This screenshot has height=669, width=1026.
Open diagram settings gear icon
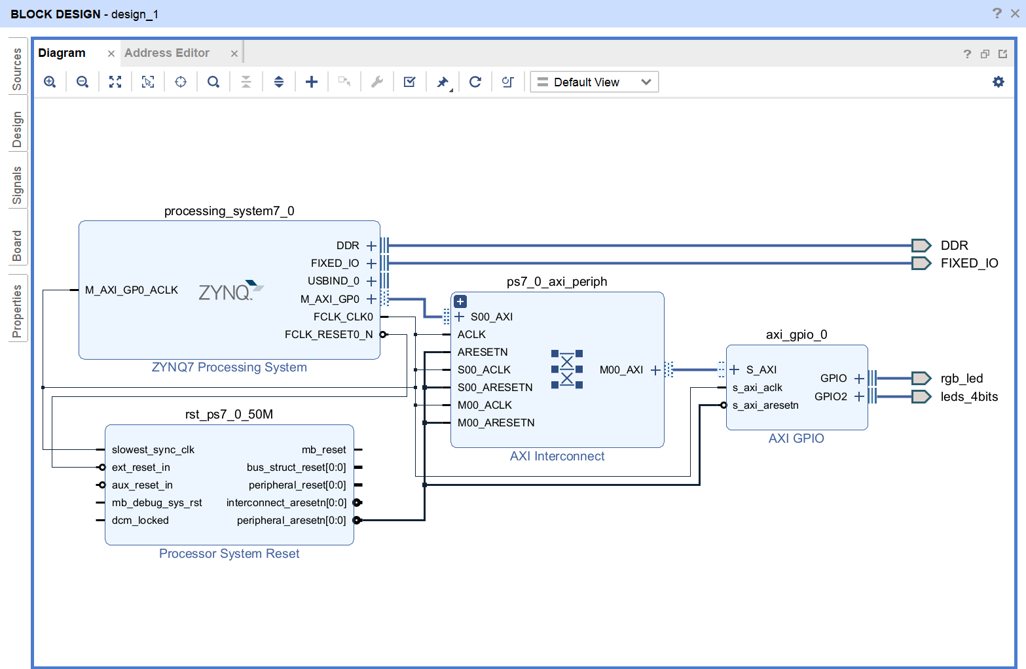pyautogui.click(x=998, y=82)
